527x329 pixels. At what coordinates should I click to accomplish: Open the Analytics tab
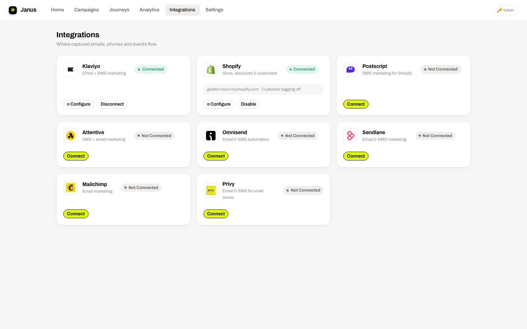[149, 10]
